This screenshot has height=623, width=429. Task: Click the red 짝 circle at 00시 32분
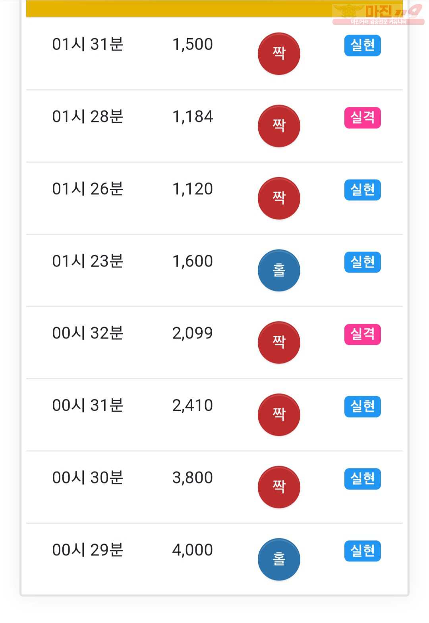pyautogui.click(x=279, y=342)
